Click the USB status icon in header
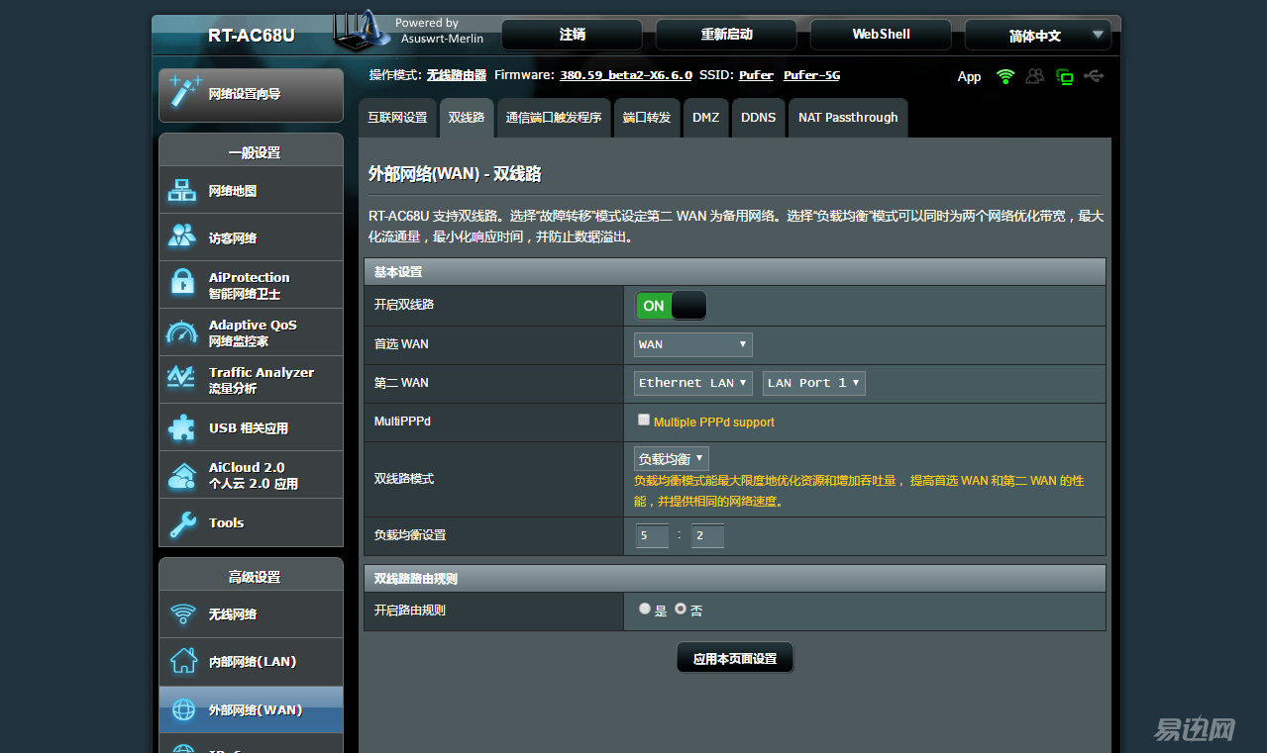This screenshot has width=1267, height=753. 1094,75
